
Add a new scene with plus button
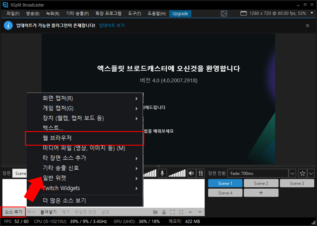pos(261,193)
